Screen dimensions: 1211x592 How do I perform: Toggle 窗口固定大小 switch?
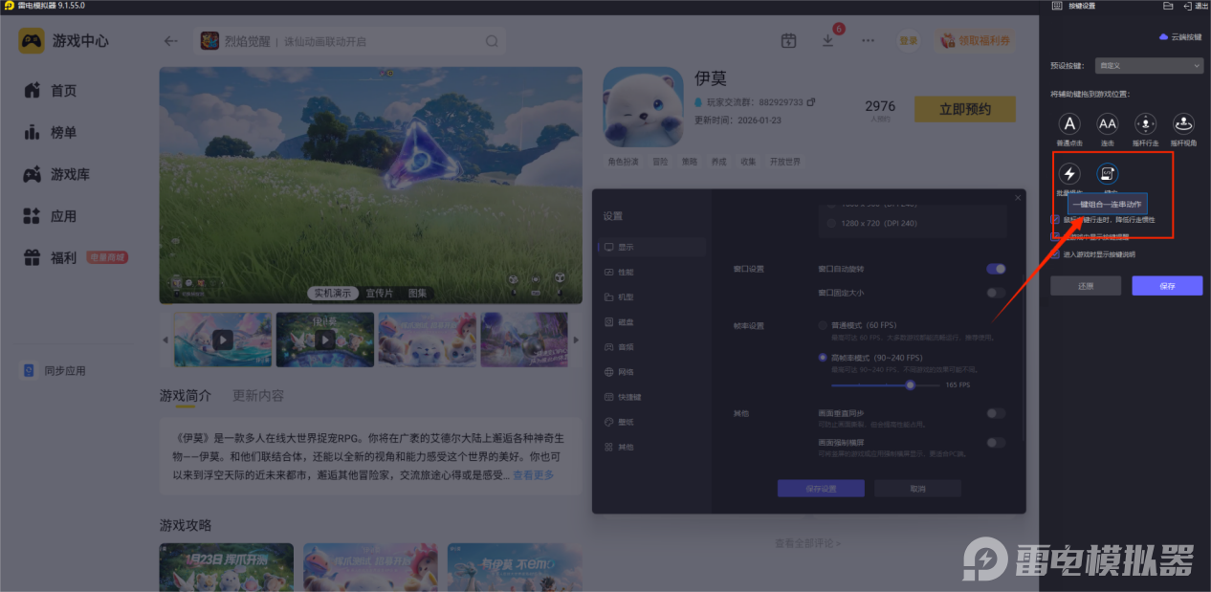click(996, 293)
